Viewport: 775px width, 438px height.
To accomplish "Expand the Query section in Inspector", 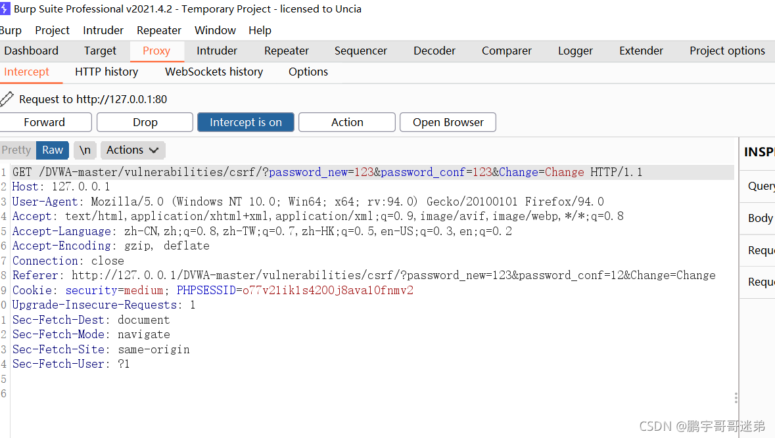I will click(x=758, y=186).
